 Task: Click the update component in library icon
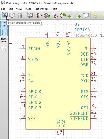tap(63, 15)
